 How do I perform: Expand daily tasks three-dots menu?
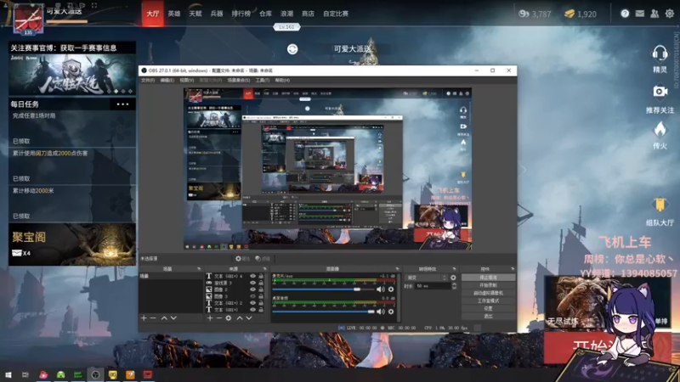122,104
